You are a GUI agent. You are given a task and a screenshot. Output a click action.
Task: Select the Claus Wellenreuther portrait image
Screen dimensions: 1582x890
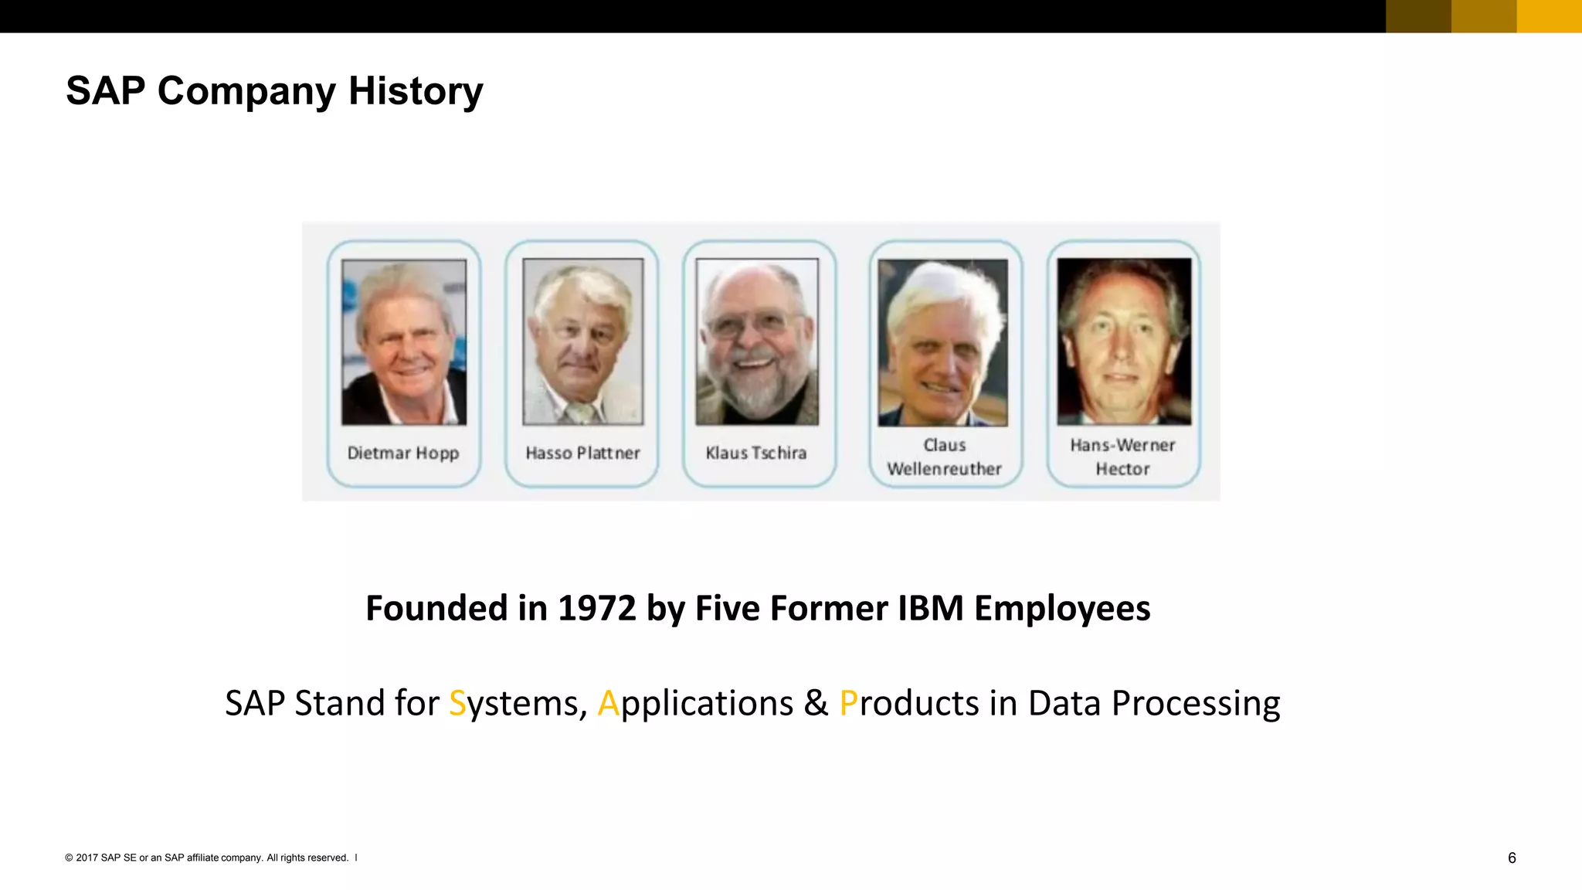943,342
